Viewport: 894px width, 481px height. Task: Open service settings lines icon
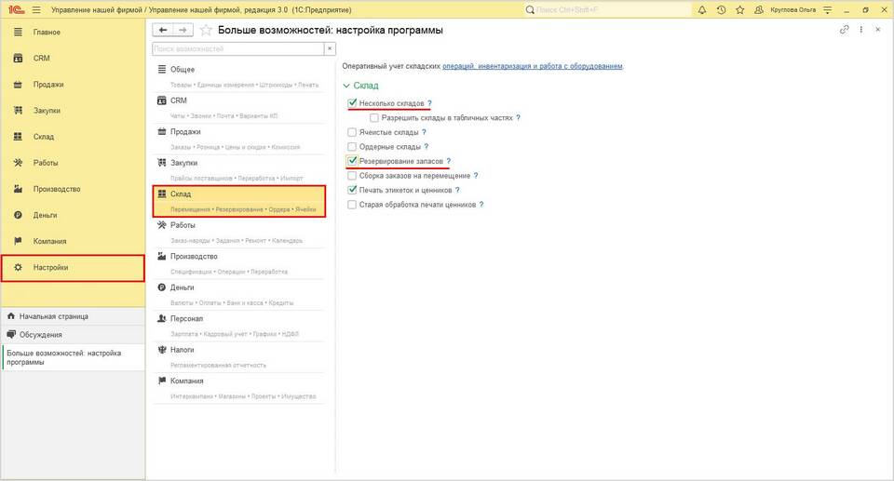[x=828, y=9]
